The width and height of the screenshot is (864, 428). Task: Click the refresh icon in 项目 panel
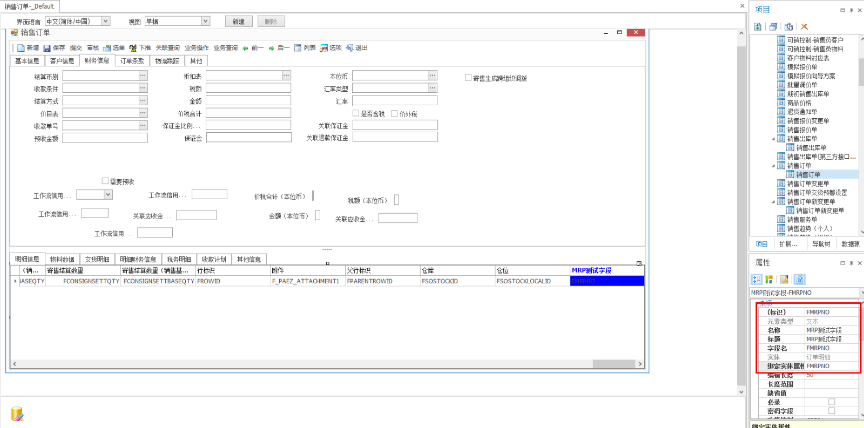pyautogui.click(x=758, y=26)
